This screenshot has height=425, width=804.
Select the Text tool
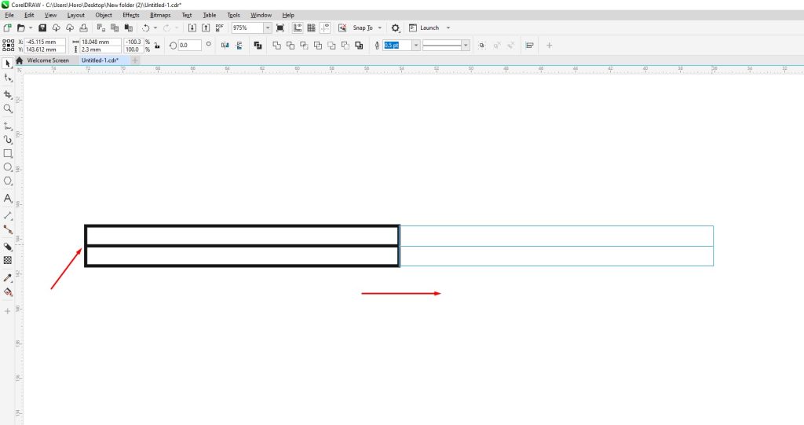[x=8, y=198]
